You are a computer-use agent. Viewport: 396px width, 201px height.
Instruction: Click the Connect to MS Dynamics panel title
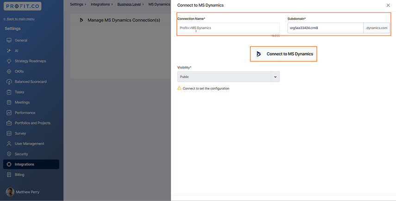tap(200, 5)
